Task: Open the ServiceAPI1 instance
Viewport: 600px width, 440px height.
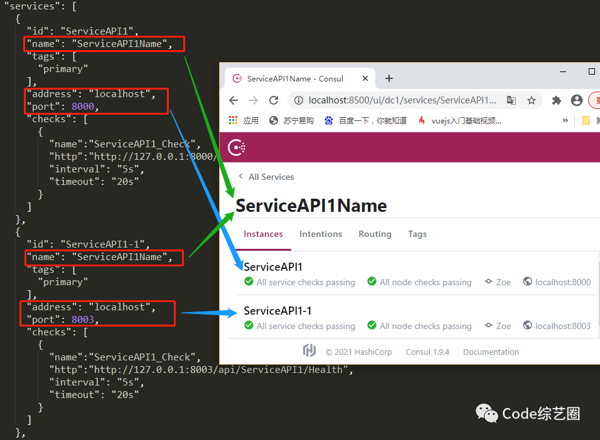Action: click(273, 266)
